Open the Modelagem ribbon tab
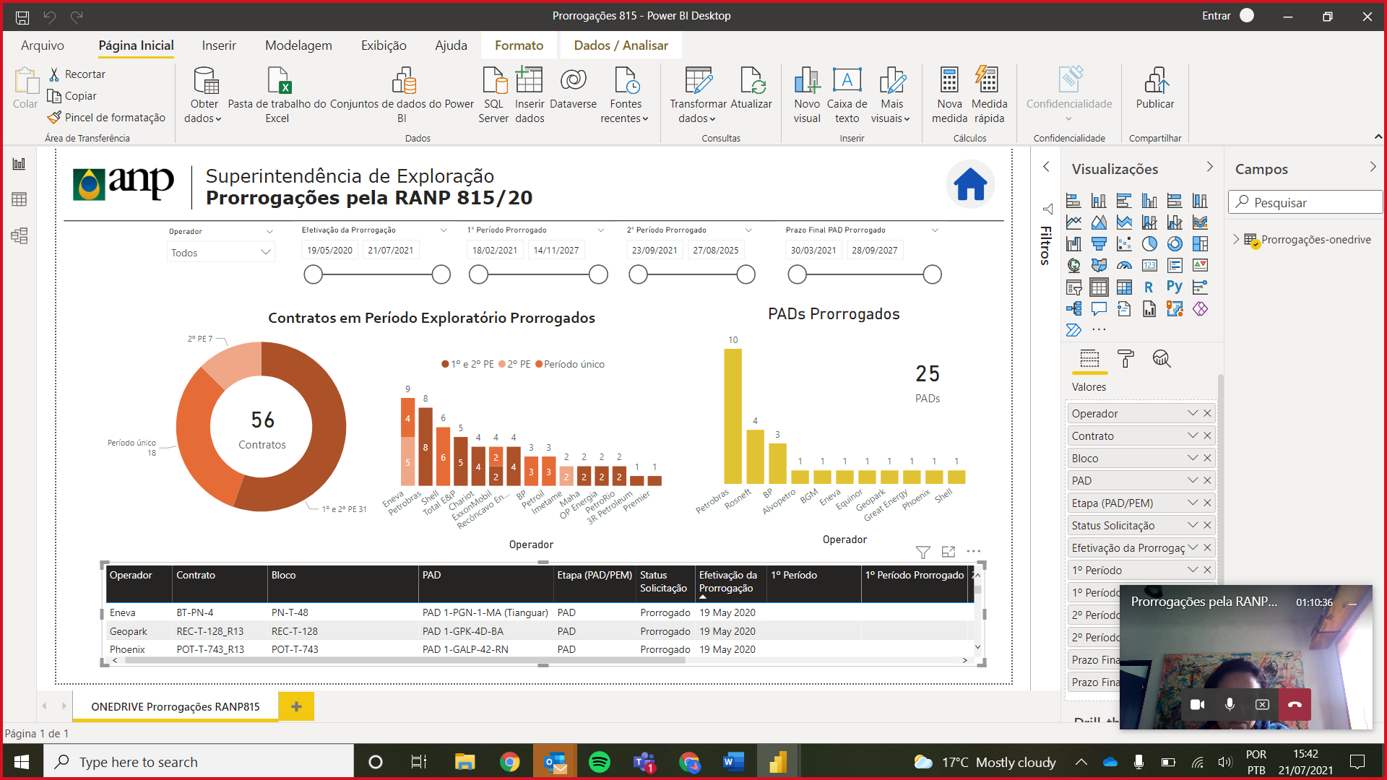Image resolution: width=1387 pixels, height=780 pixels. click(x=298, y=45)
